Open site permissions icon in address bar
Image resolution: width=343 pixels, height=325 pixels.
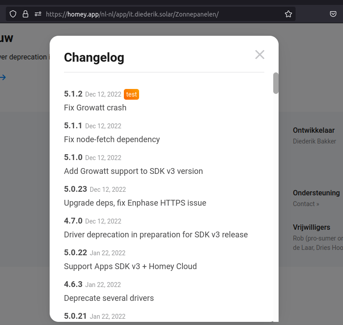pos(38,14)
